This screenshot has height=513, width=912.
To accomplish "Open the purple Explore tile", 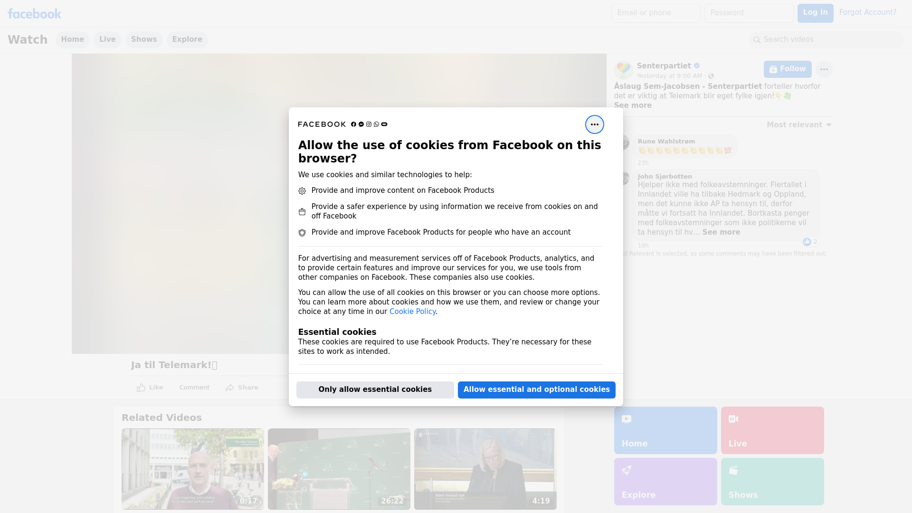I will [665, 482].
